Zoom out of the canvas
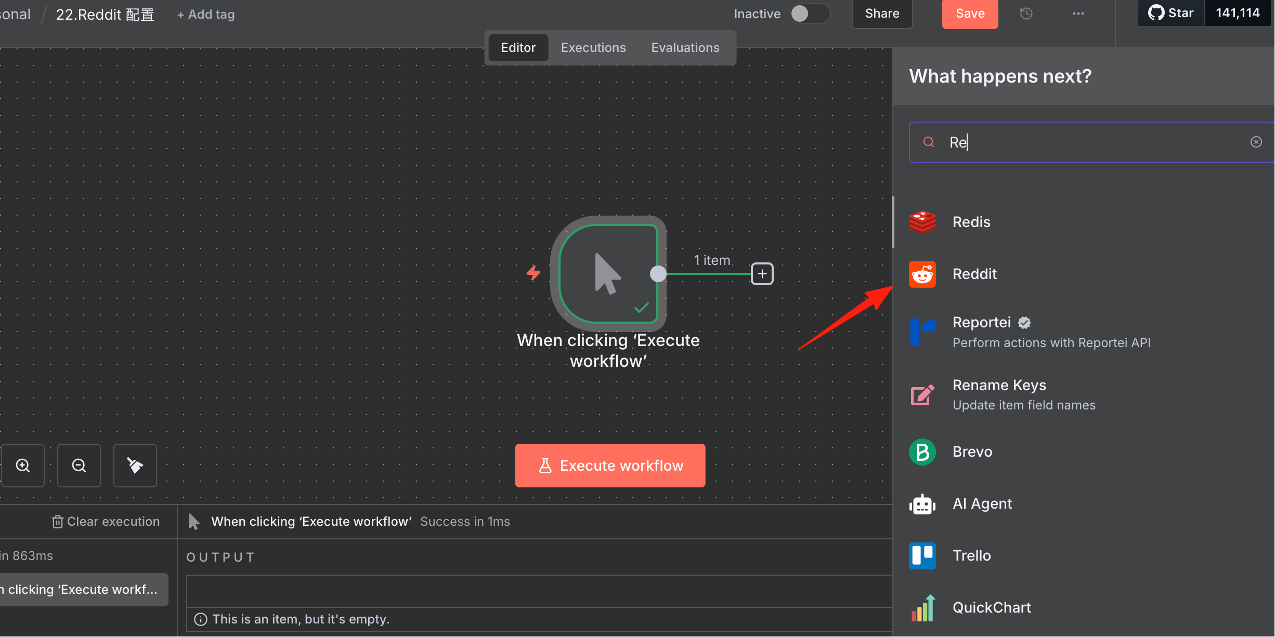 pyautogui.click(x=79, y=466)
